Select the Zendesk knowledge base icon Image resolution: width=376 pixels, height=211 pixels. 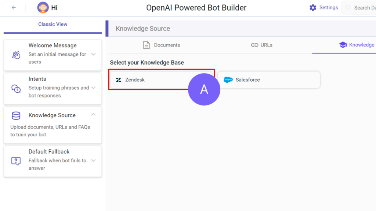pyautogui.click(x=118, y=79)
